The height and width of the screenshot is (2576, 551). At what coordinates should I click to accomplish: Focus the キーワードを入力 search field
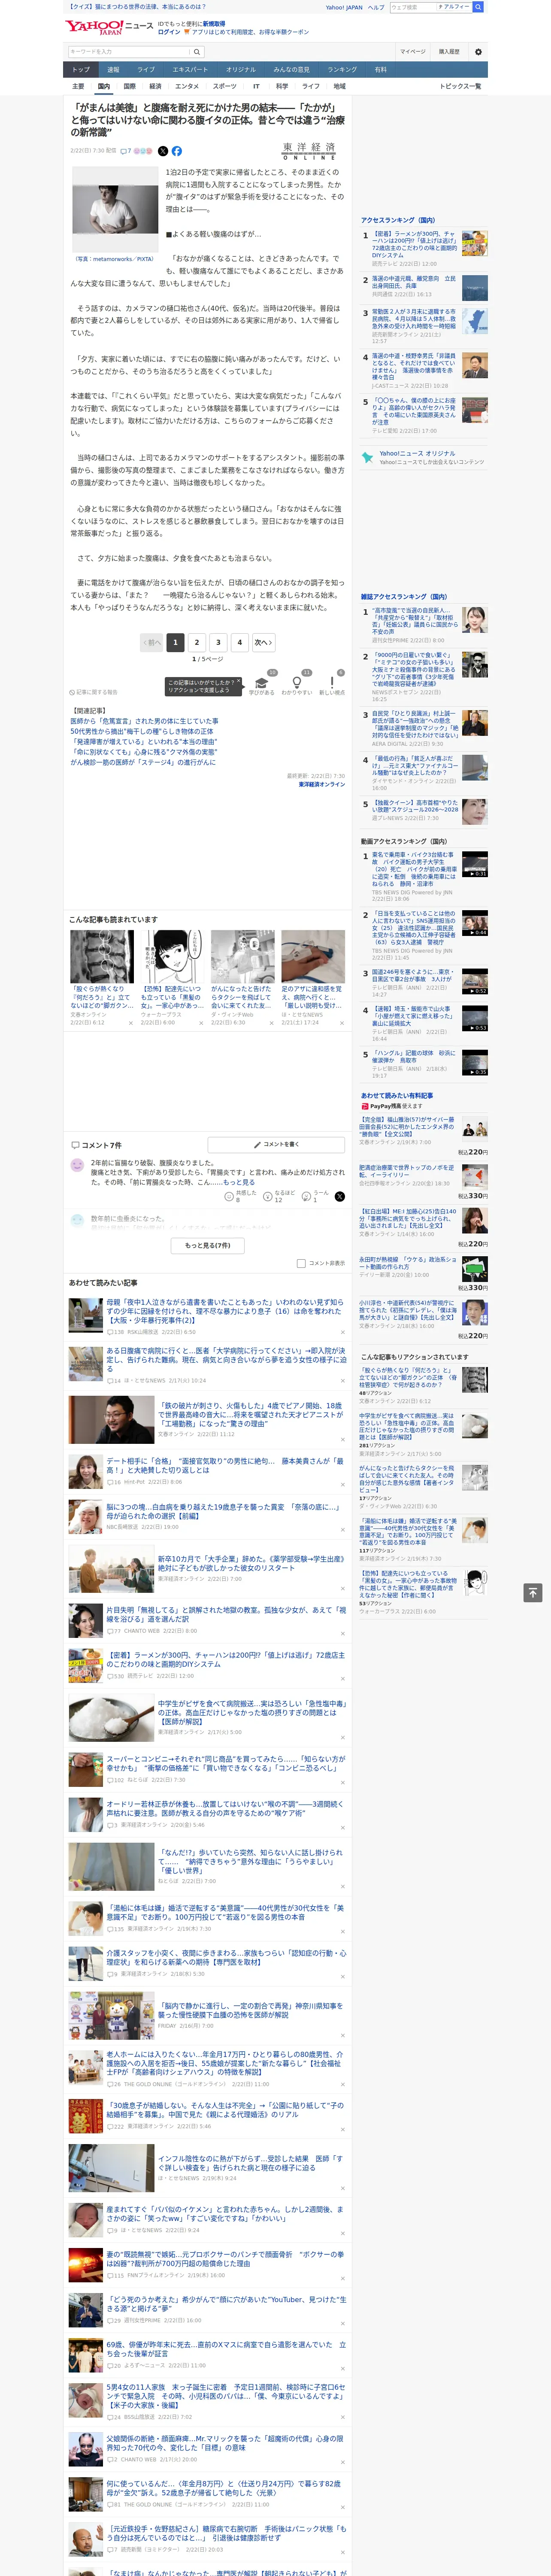[129, 51]
